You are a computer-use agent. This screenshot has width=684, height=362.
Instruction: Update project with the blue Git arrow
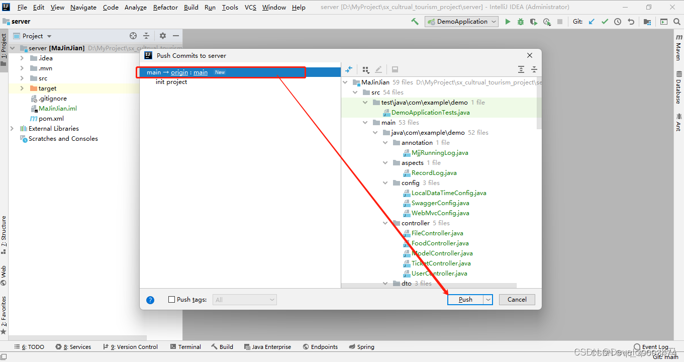click(x=592, y=22)
